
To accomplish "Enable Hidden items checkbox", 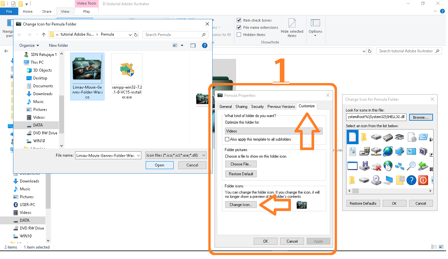I will [x=239, y=35].
